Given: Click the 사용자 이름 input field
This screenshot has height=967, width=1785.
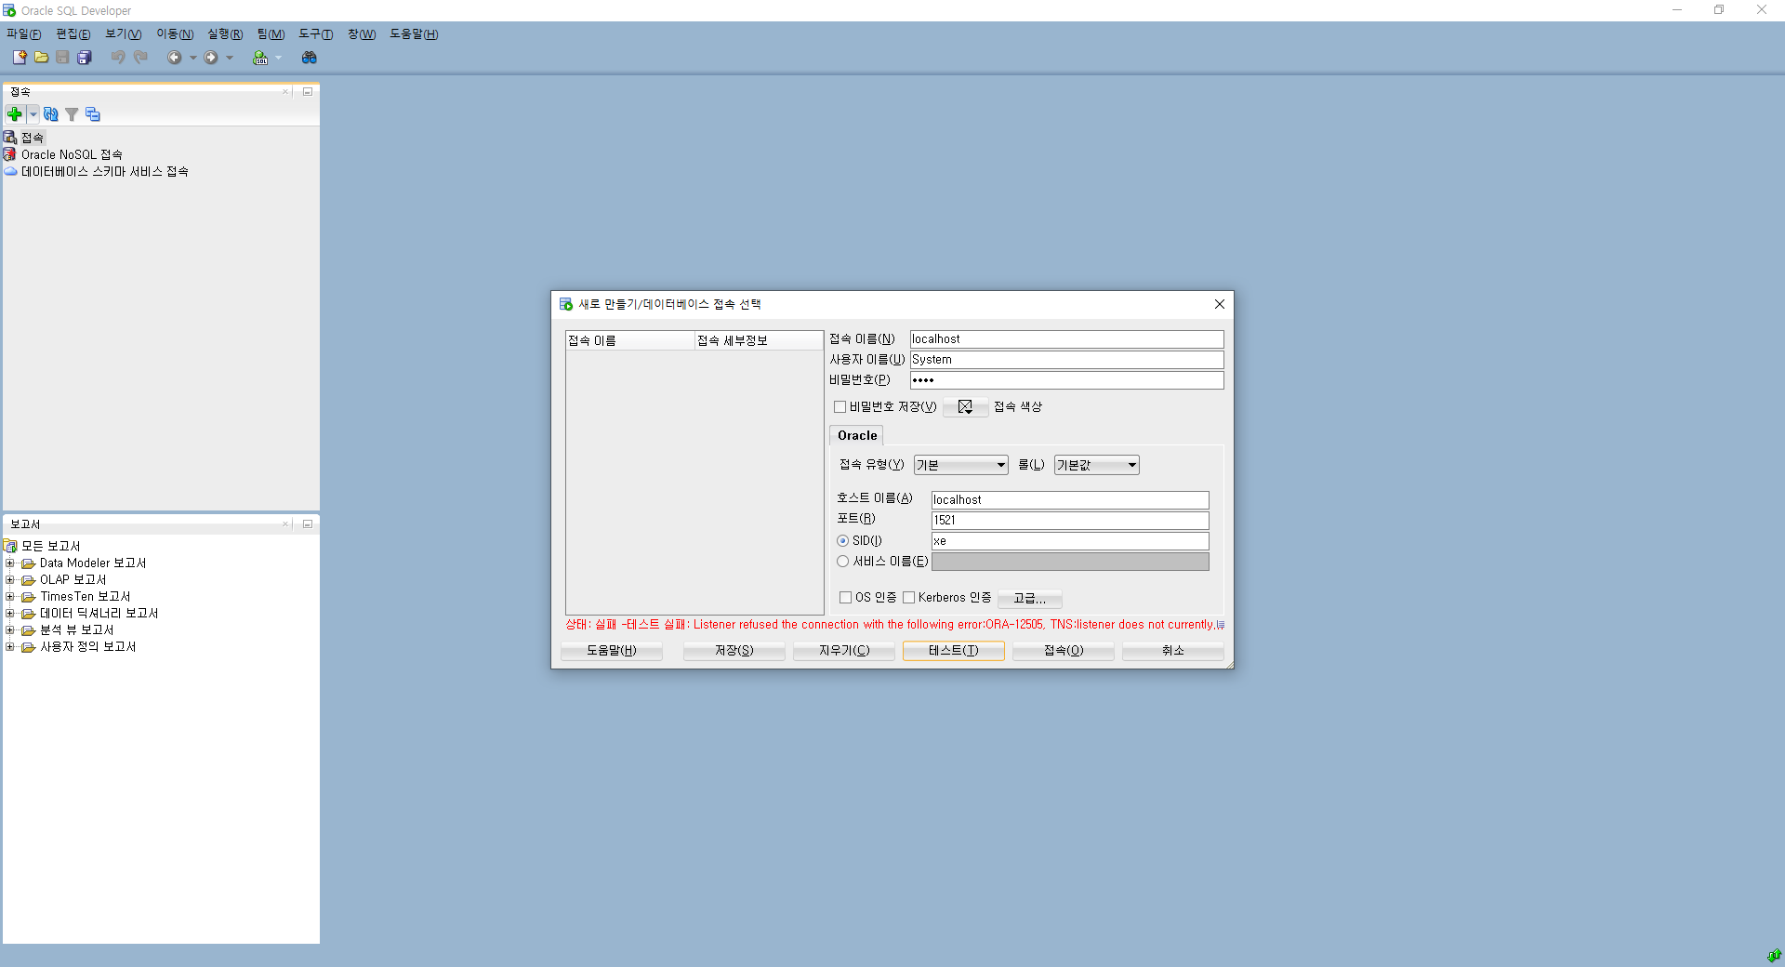Looking at the screenshot, I should pos(1066,360).
